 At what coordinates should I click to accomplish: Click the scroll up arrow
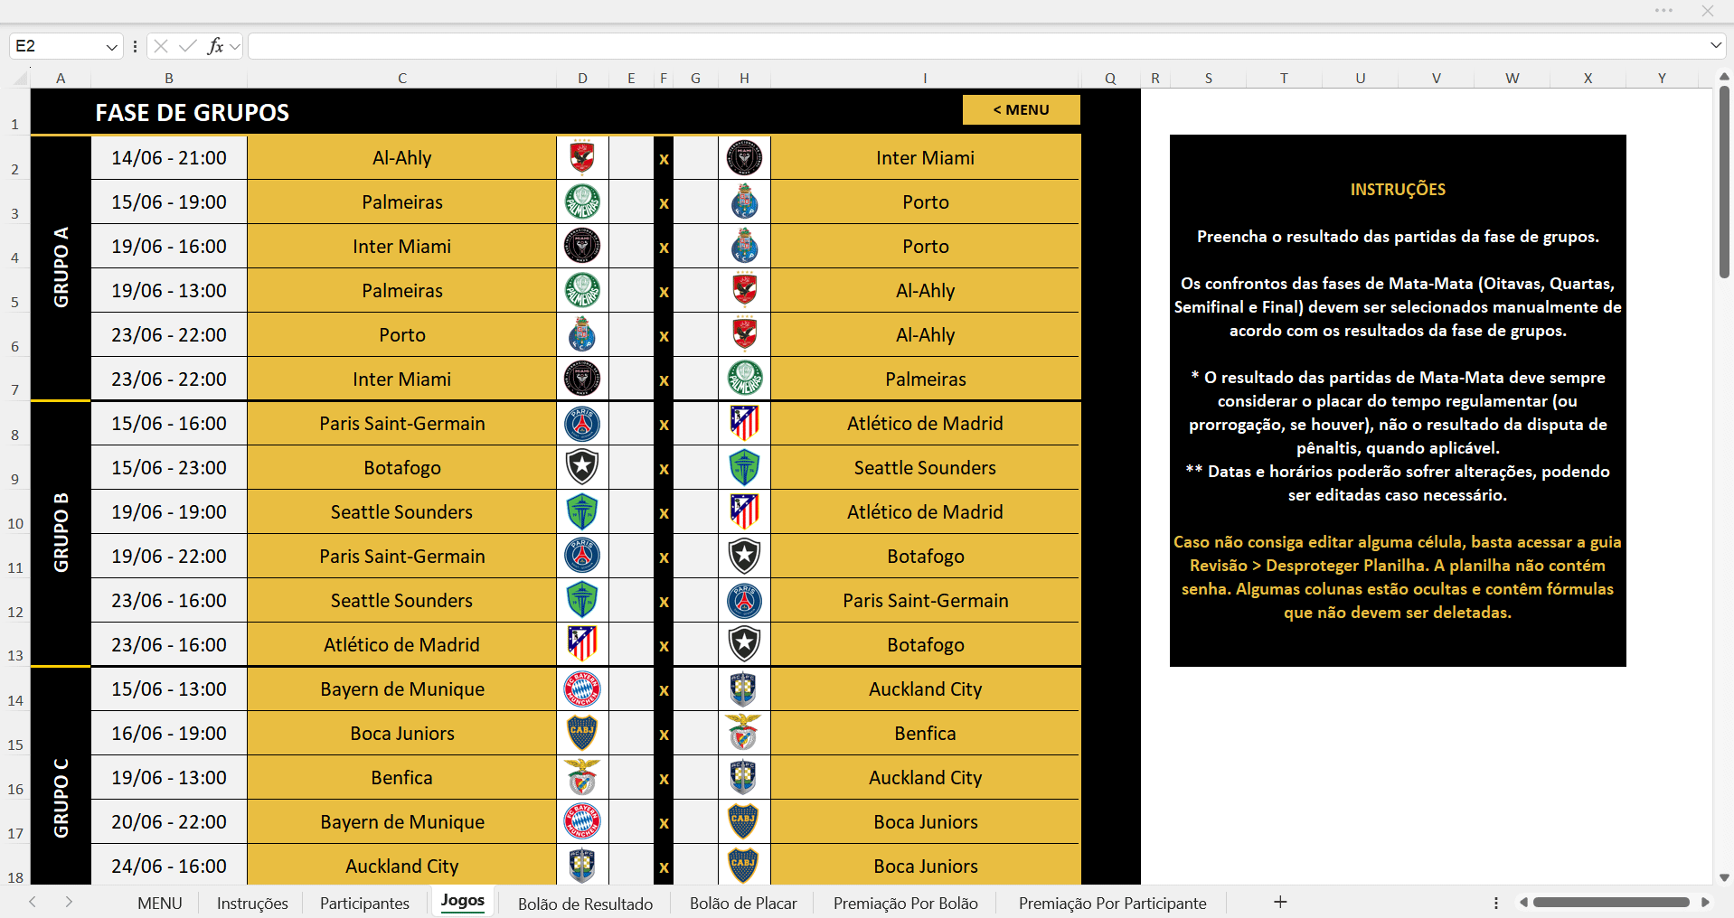click(1724, 78)
